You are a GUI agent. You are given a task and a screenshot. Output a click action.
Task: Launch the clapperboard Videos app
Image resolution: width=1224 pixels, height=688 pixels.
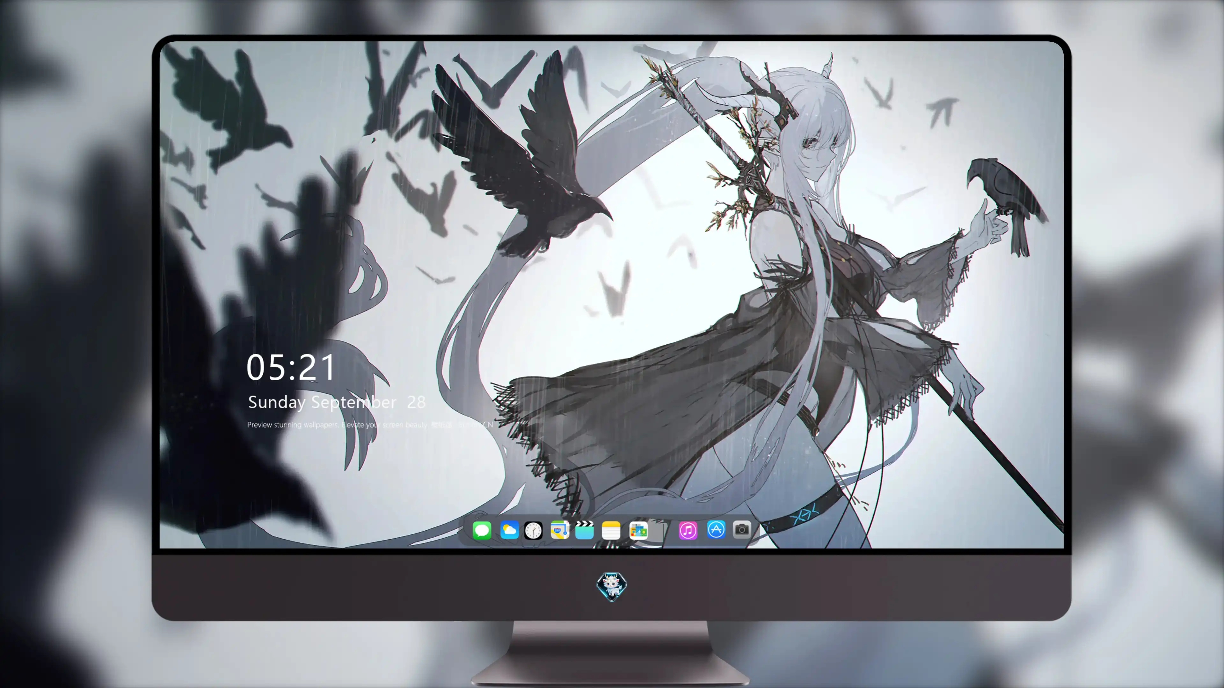585,530
